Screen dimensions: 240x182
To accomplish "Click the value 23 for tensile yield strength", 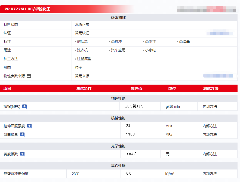I will (128, 126).
